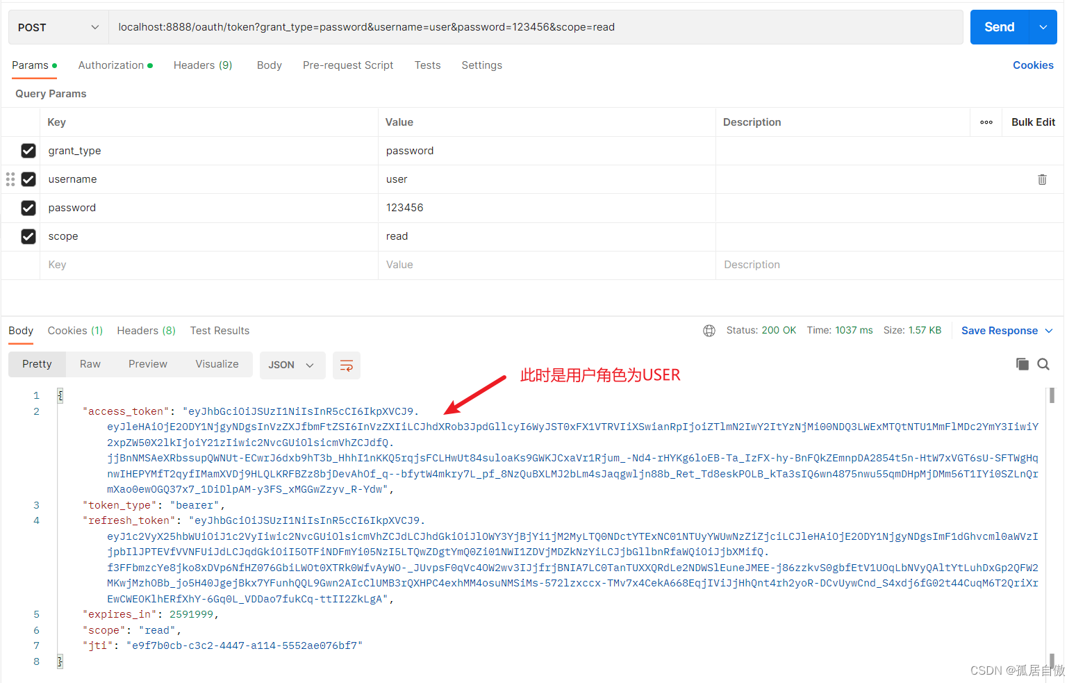1076x683 pixels.
Task: Click the value cell 'user'
Action: point(547,179)
